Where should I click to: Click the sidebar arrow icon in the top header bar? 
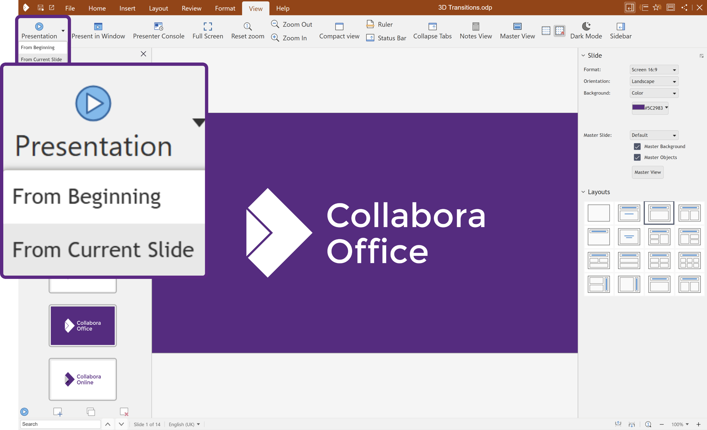click(x=630, y=8)
